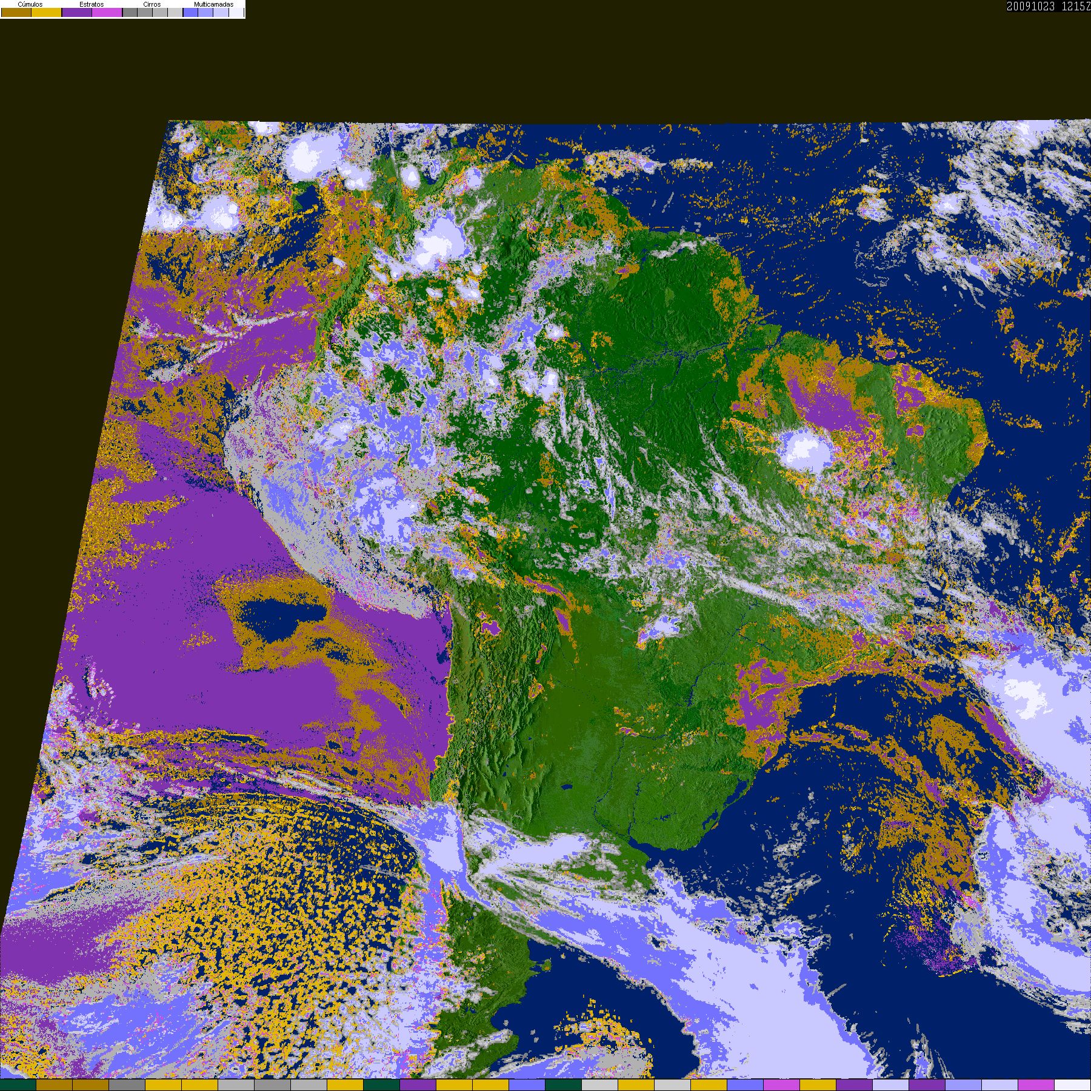This screenshot has height=1091, width=1091.
Task: Click the second-lightest gray Cirros legend swatch
Action: (x=160, y=12)
